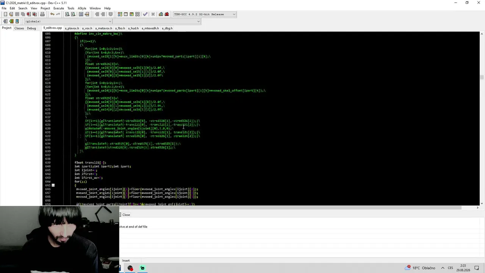
Task: Show hidden system tray icons chevron
Action: pyautogui.click(x=443, y=268)
